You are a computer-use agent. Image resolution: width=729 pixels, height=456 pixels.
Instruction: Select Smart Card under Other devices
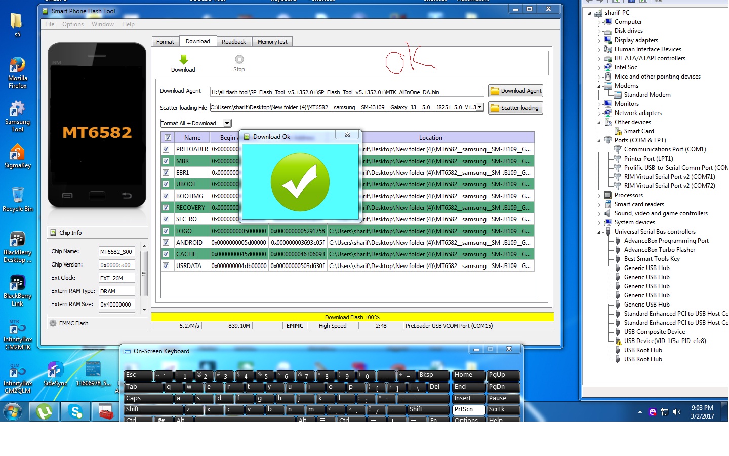(639, 131)
